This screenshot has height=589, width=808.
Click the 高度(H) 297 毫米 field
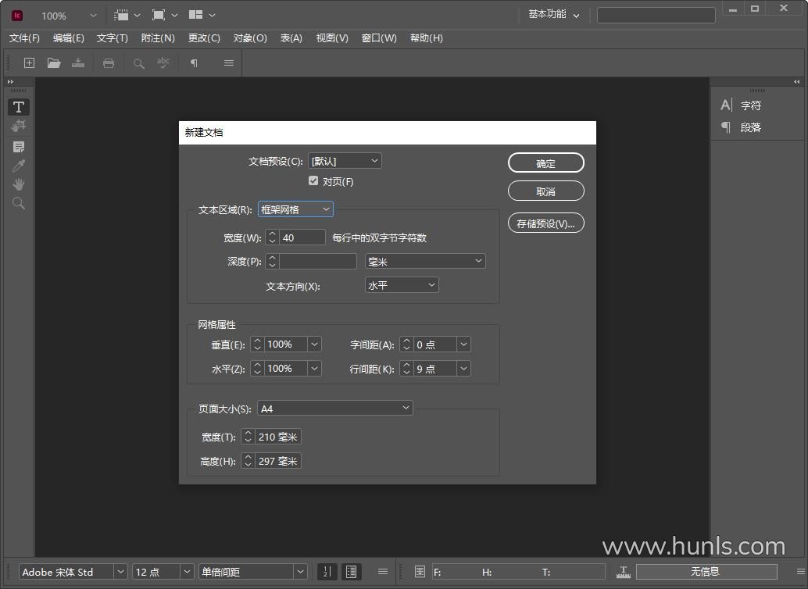point(277,461)
